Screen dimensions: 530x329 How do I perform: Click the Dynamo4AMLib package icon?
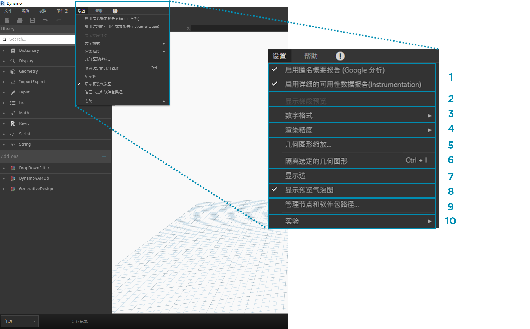coord(13,178)
